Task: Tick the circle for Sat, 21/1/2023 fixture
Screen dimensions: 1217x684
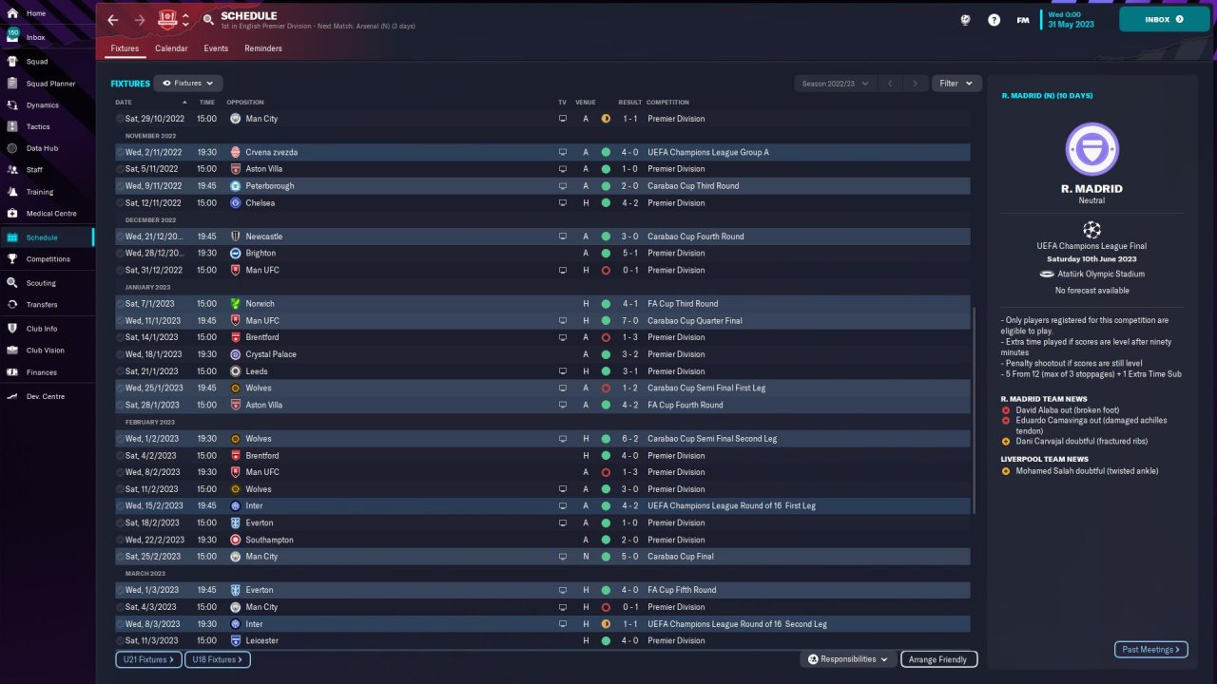Action: 120,371
